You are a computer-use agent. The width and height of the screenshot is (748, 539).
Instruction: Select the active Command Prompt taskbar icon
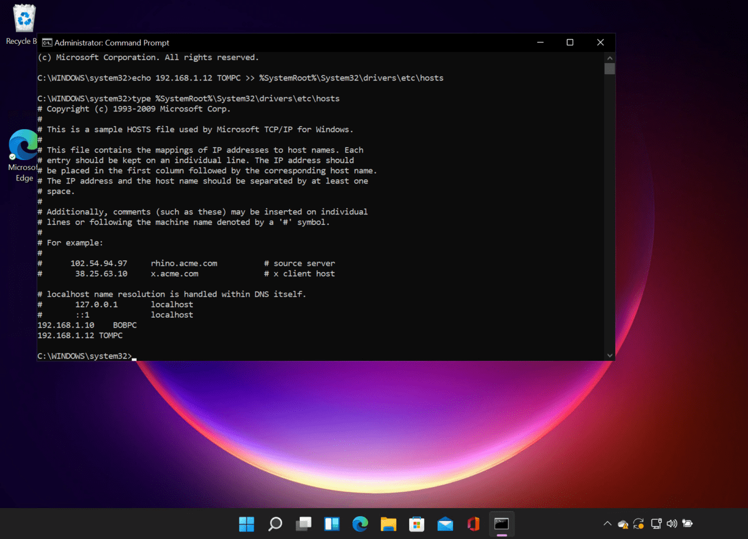click(x=501, y=524)
